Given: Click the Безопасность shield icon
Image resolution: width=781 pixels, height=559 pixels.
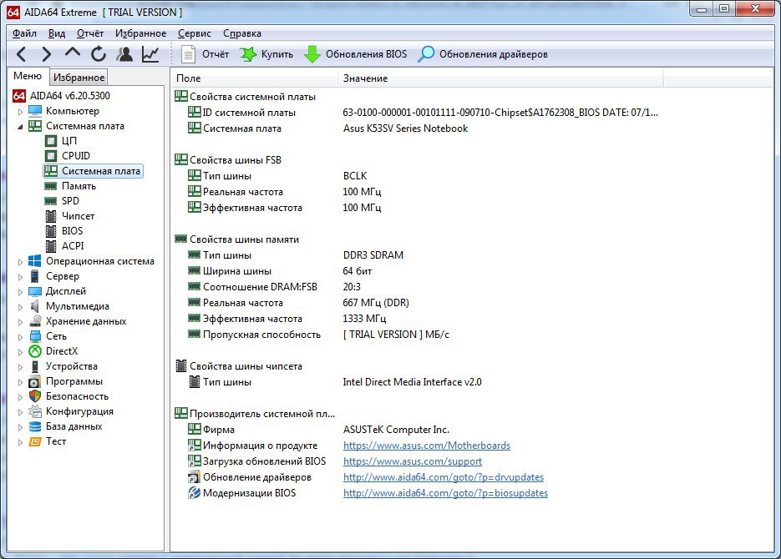Looking at the screenshot, I should [35, 396].
